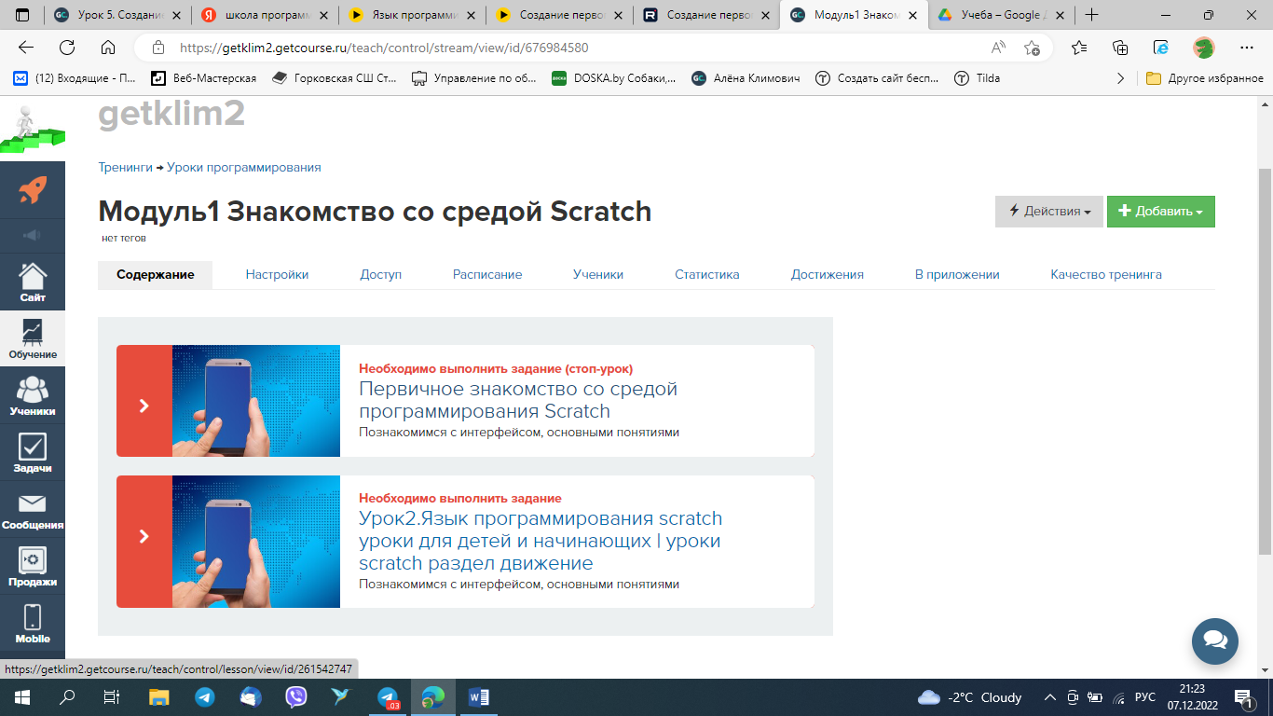The width and height of the screenshot is (1273, 716).
Task: Open the Ученики sidebar section
Action: click(x=33, y=395)
